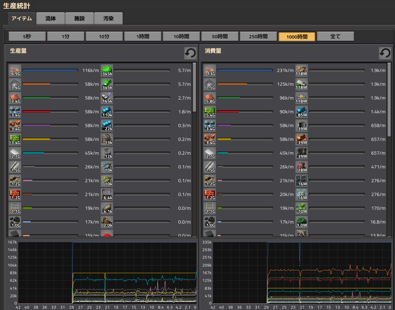Switch time range to 10分
This screenshot has width=395, height=310.
(104, 37)
